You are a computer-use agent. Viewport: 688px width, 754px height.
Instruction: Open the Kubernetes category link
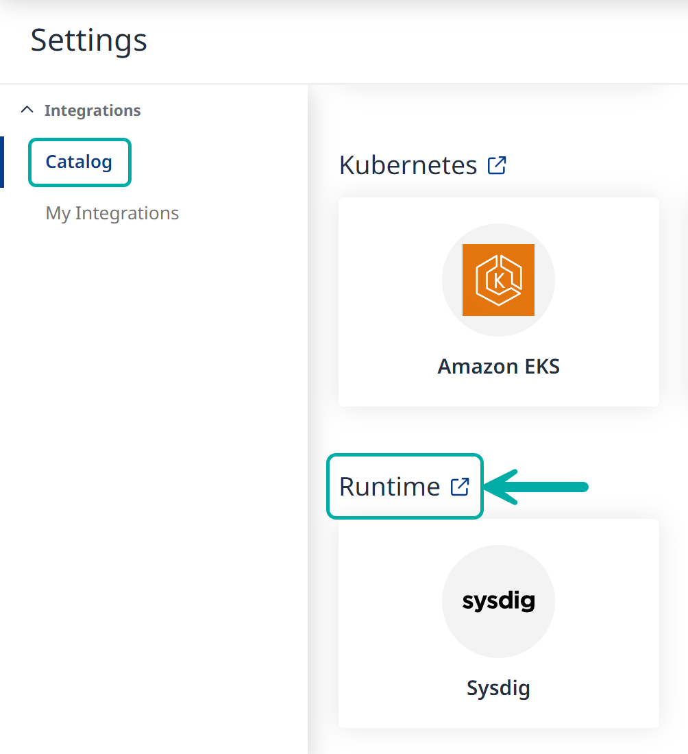click(x=407, y=165)
